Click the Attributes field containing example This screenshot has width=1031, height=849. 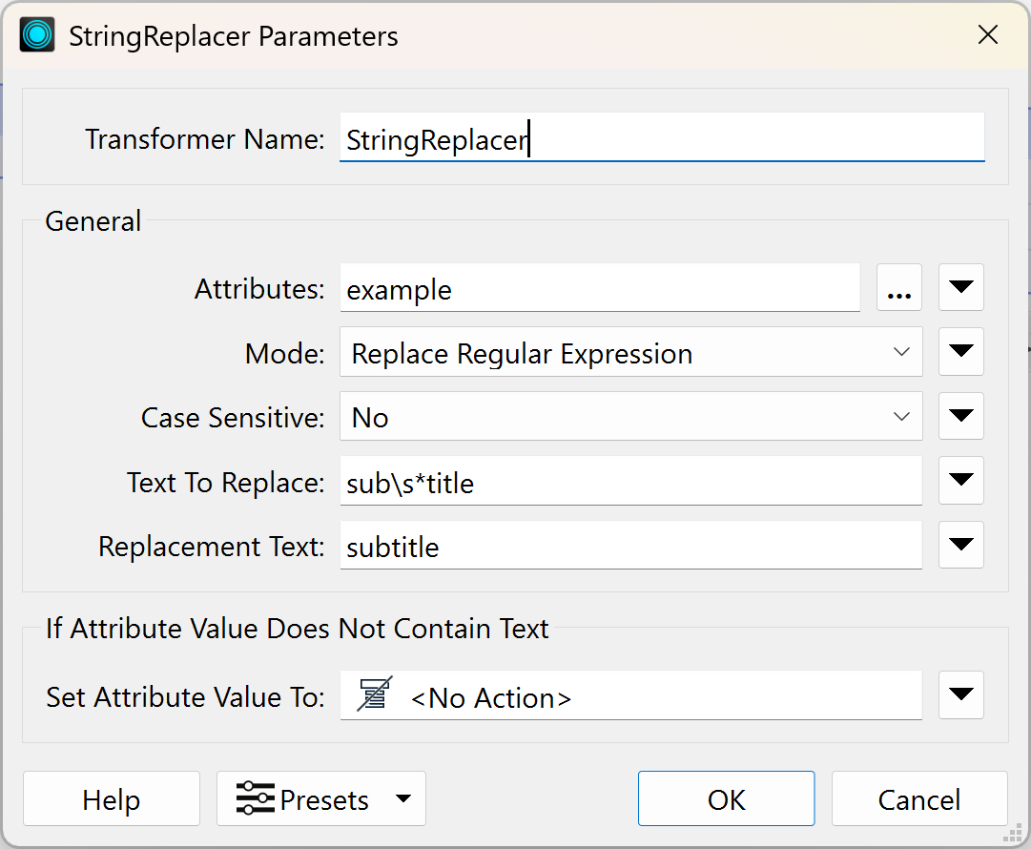point(600,288)
